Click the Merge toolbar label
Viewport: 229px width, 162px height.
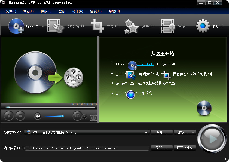(181, 26)
